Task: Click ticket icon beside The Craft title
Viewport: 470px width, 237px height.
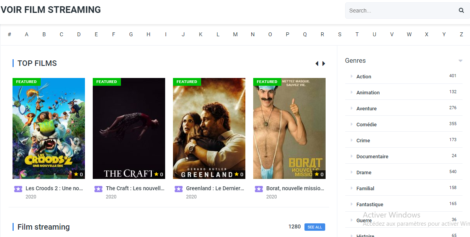Action: point(98,189)
